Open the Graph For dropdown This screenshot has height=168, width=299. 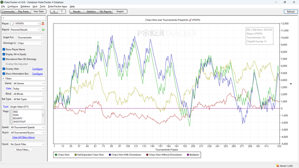pyautogui.click(x=30, y=38)
